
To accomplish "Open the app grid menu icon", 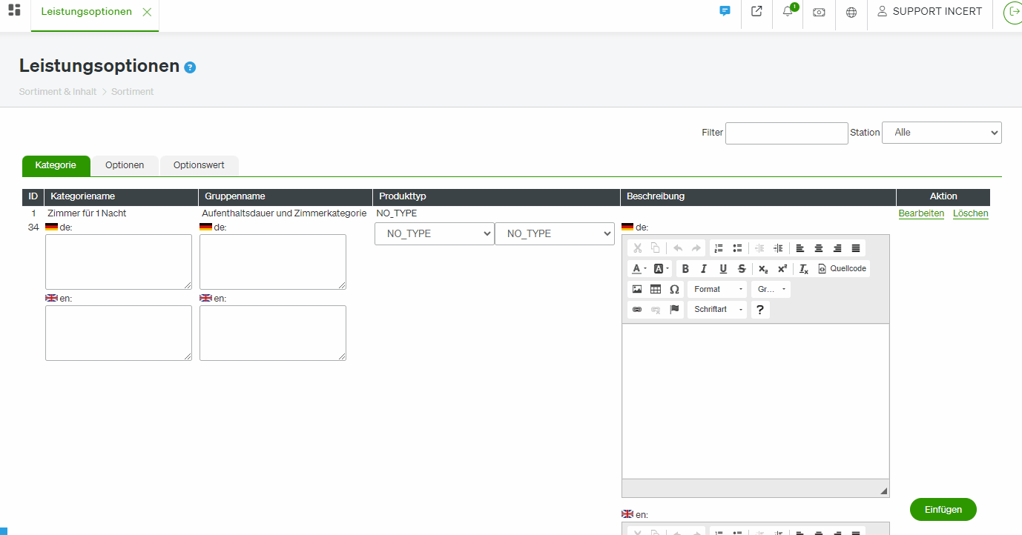I will (14, 10).
